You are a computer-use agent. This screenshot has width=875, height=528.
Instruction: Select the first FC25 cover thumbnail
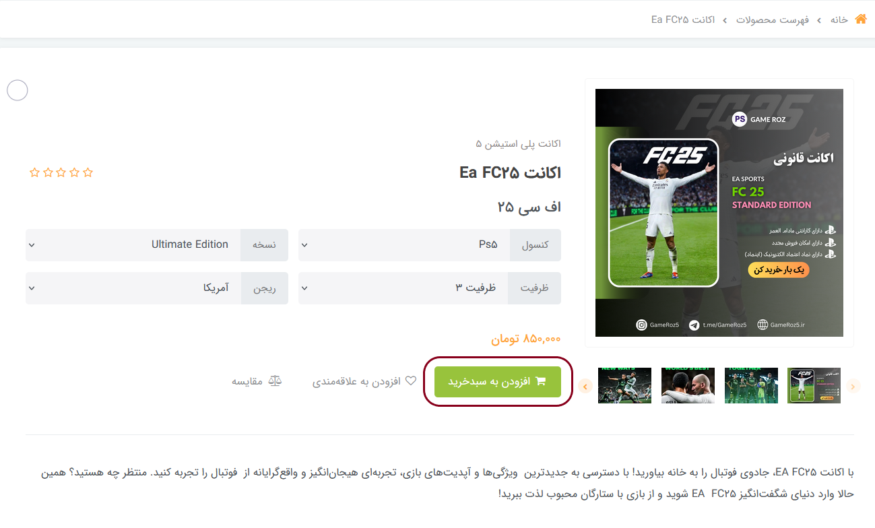pyautogui.click(x=814, y=385)
